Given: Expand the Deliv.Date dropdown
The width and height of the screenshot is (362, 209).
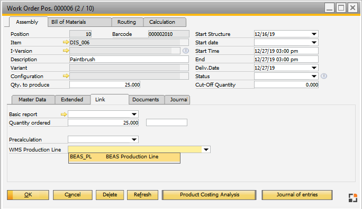Looking at the screenshot, I should pyautogui.click(x=314, y=68).
